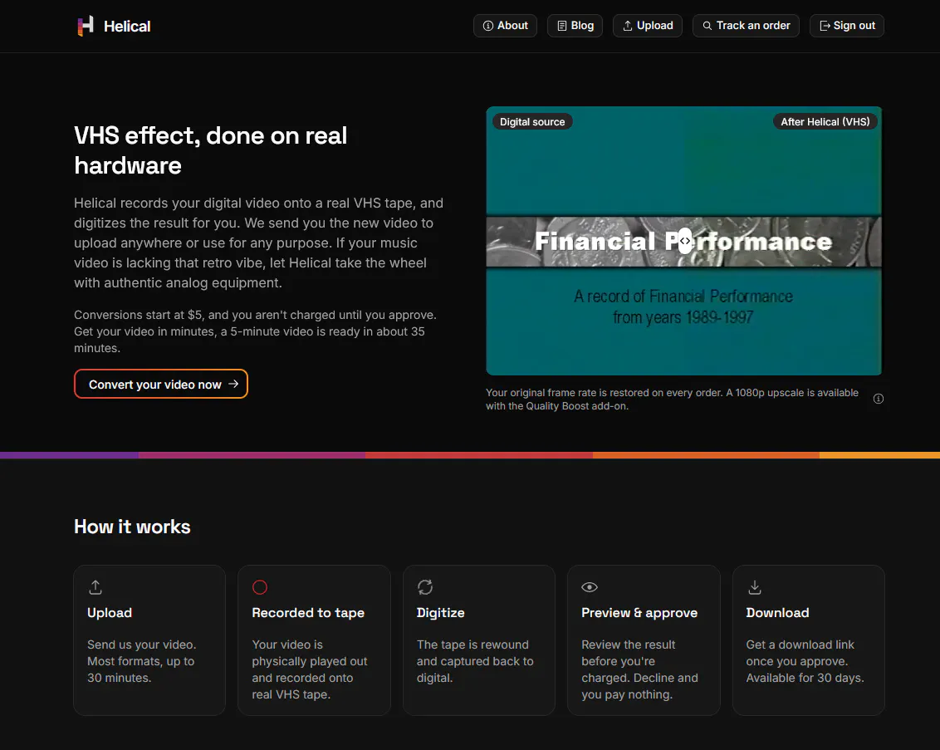Image resolution: width=940 pixels, height=750 pixels.
Task: Click 'Available for 30 days' text
Action: (805, 678)
